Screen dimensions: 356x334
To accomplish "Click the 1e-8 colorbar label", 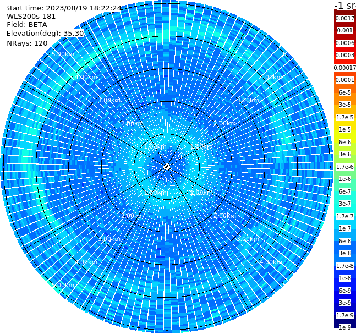I will click(x=345, y=278).
